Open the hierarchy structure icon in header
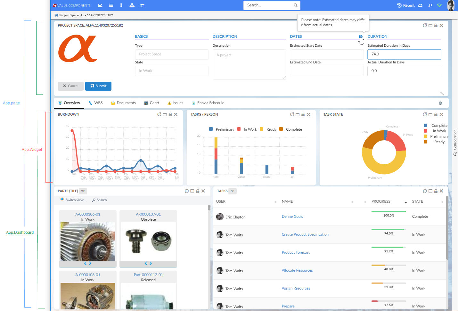This screenshot has height=311, width=458. (x=132, y=5)
